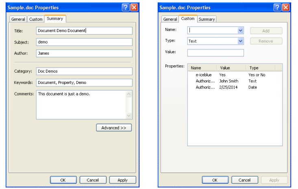Click the Category field with Doc Demos
The width and height of the screenshot is (298, 189).
(84, 71)
